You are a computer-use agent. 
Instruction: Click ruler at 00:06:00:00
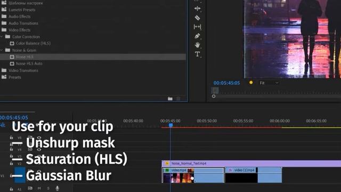[279, 121]
